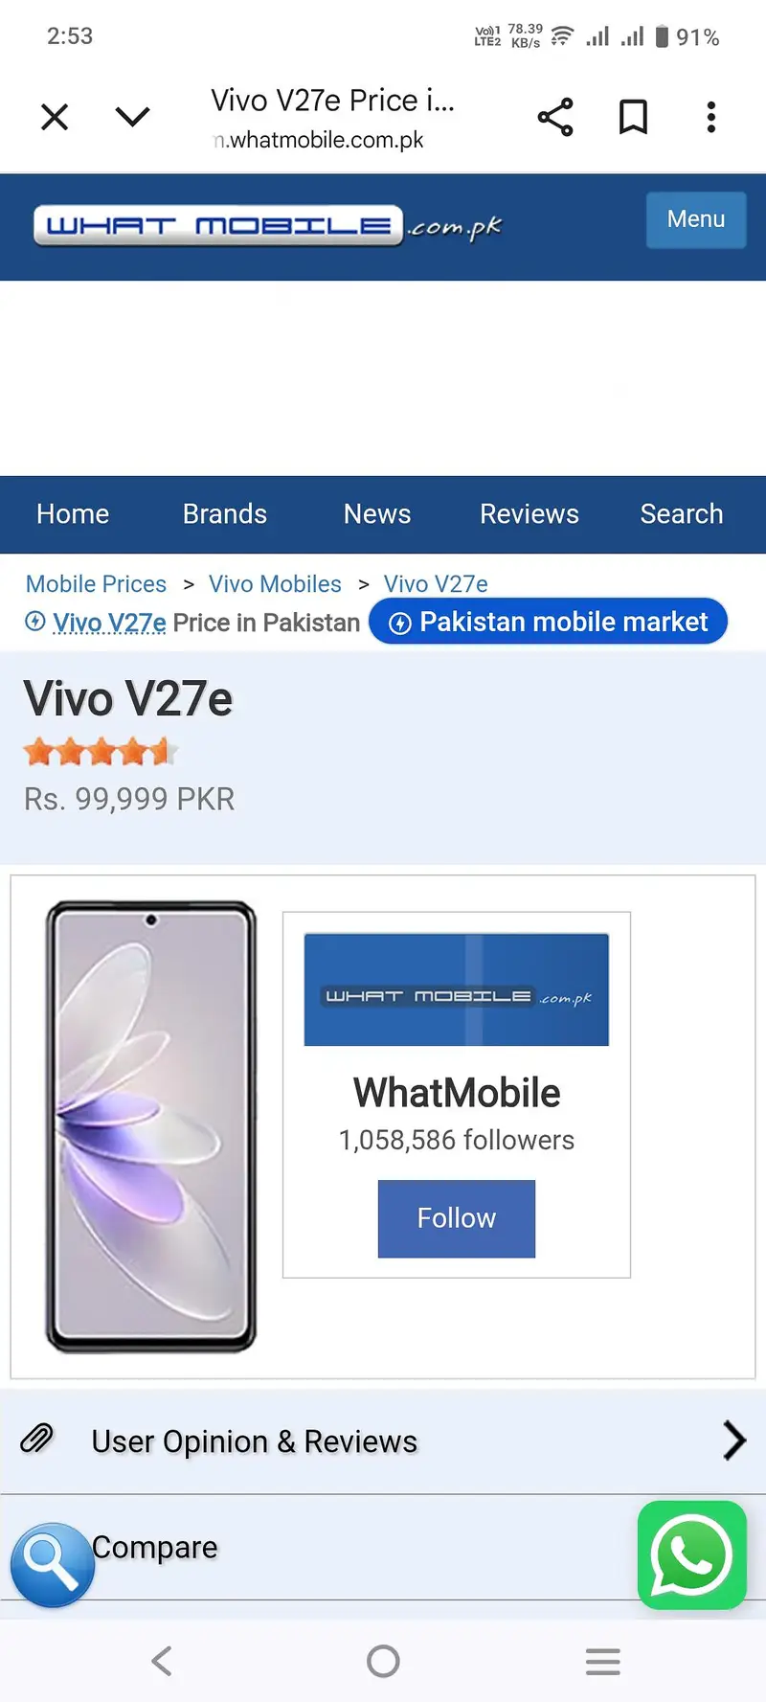The width and height of the screenshot is (766, 1702).
Task: Tap the magnifier search floating icon
Action: pos(52,1564)
